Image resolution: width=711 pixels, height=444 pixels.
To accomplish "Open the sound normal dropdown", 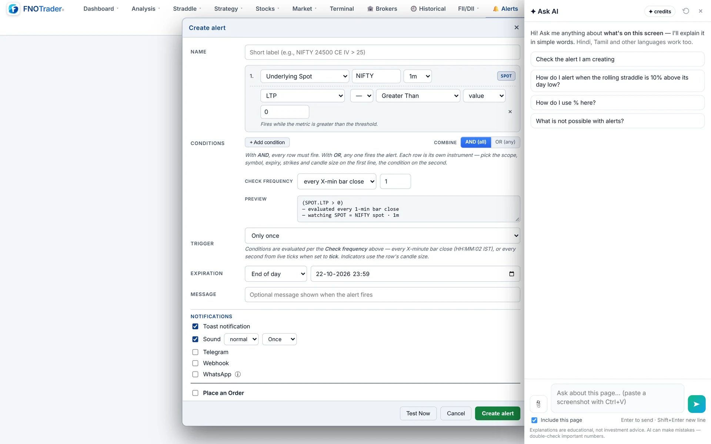I will 241,339.
